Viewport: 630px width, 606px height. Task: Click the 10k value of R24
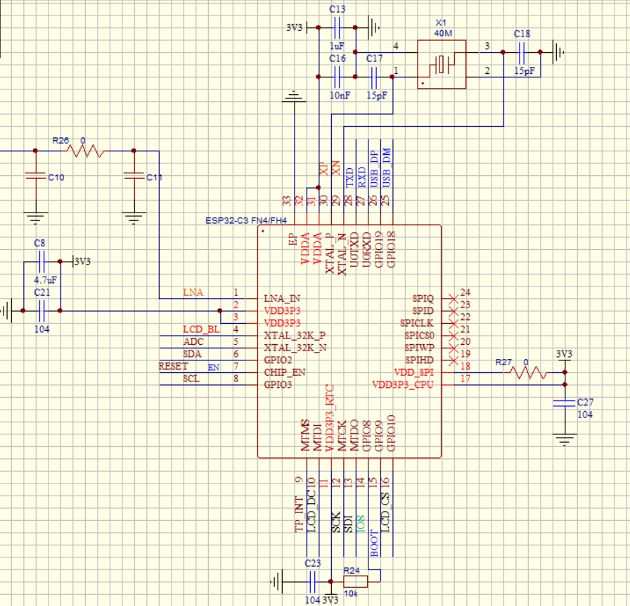point(351,593)
